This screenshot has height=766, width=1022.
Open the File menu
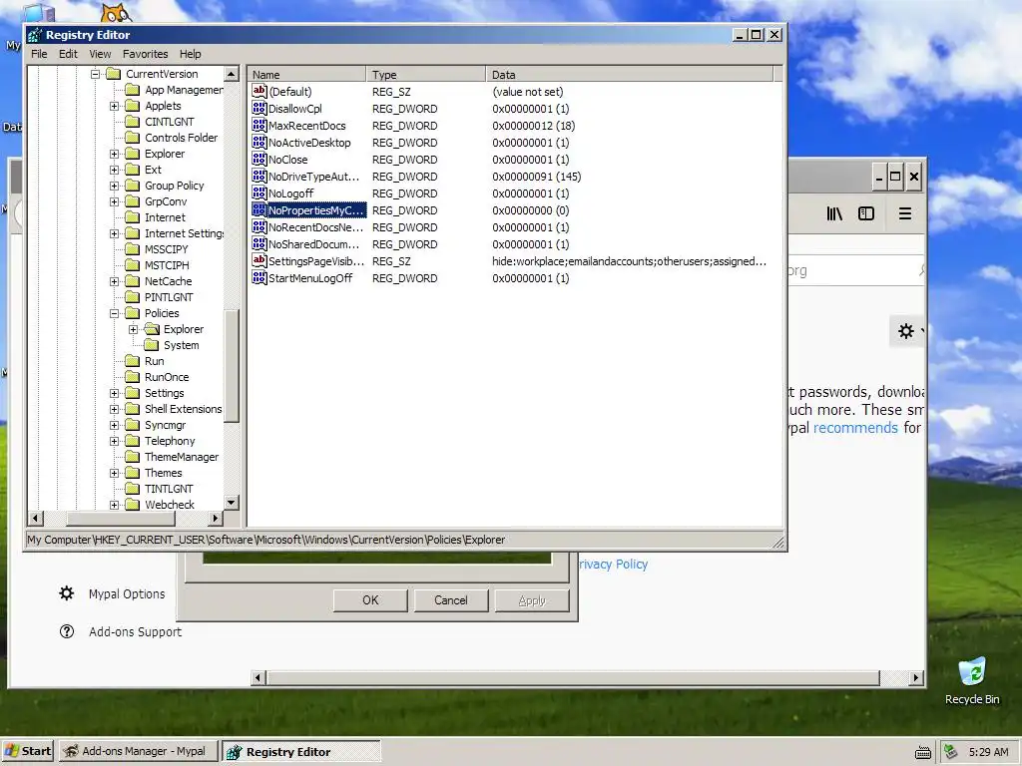point(39,54)
